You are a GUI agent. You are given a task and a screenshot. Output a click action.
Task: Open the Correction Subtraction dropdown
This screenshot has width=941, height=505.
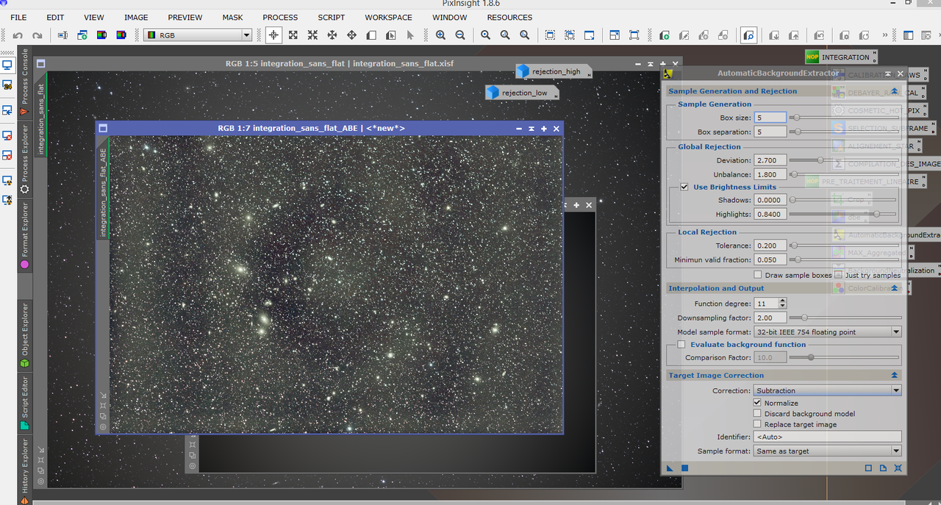tap(828, 390)
